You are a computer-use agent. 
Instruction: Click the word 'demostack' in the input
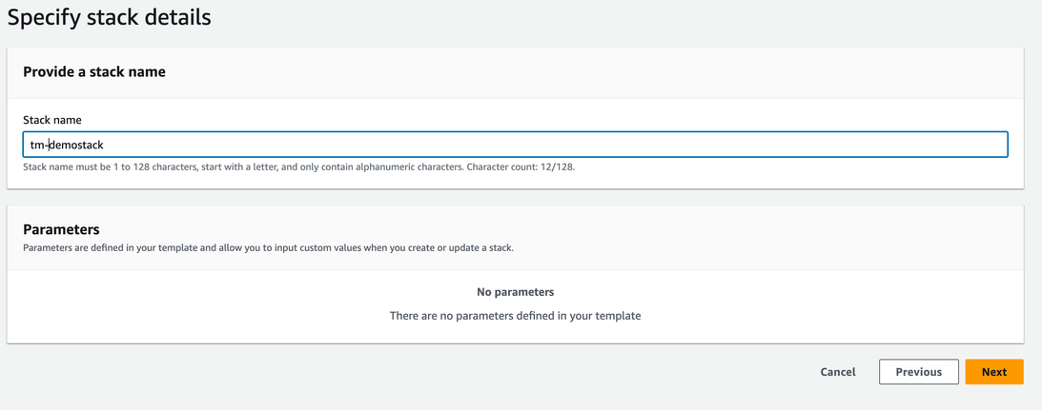tap(76, 145)
